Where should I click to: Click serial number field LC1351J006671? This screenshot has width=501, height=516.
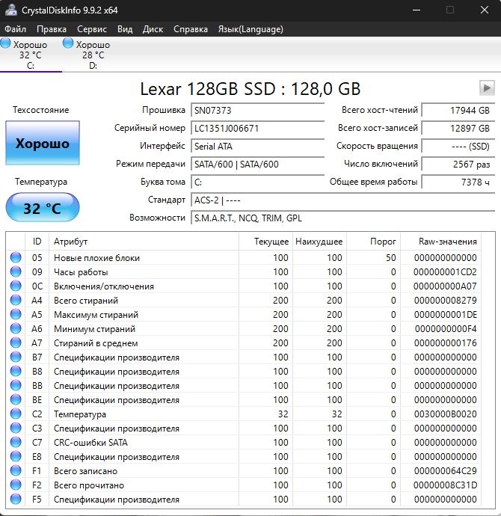pos(257,128)
